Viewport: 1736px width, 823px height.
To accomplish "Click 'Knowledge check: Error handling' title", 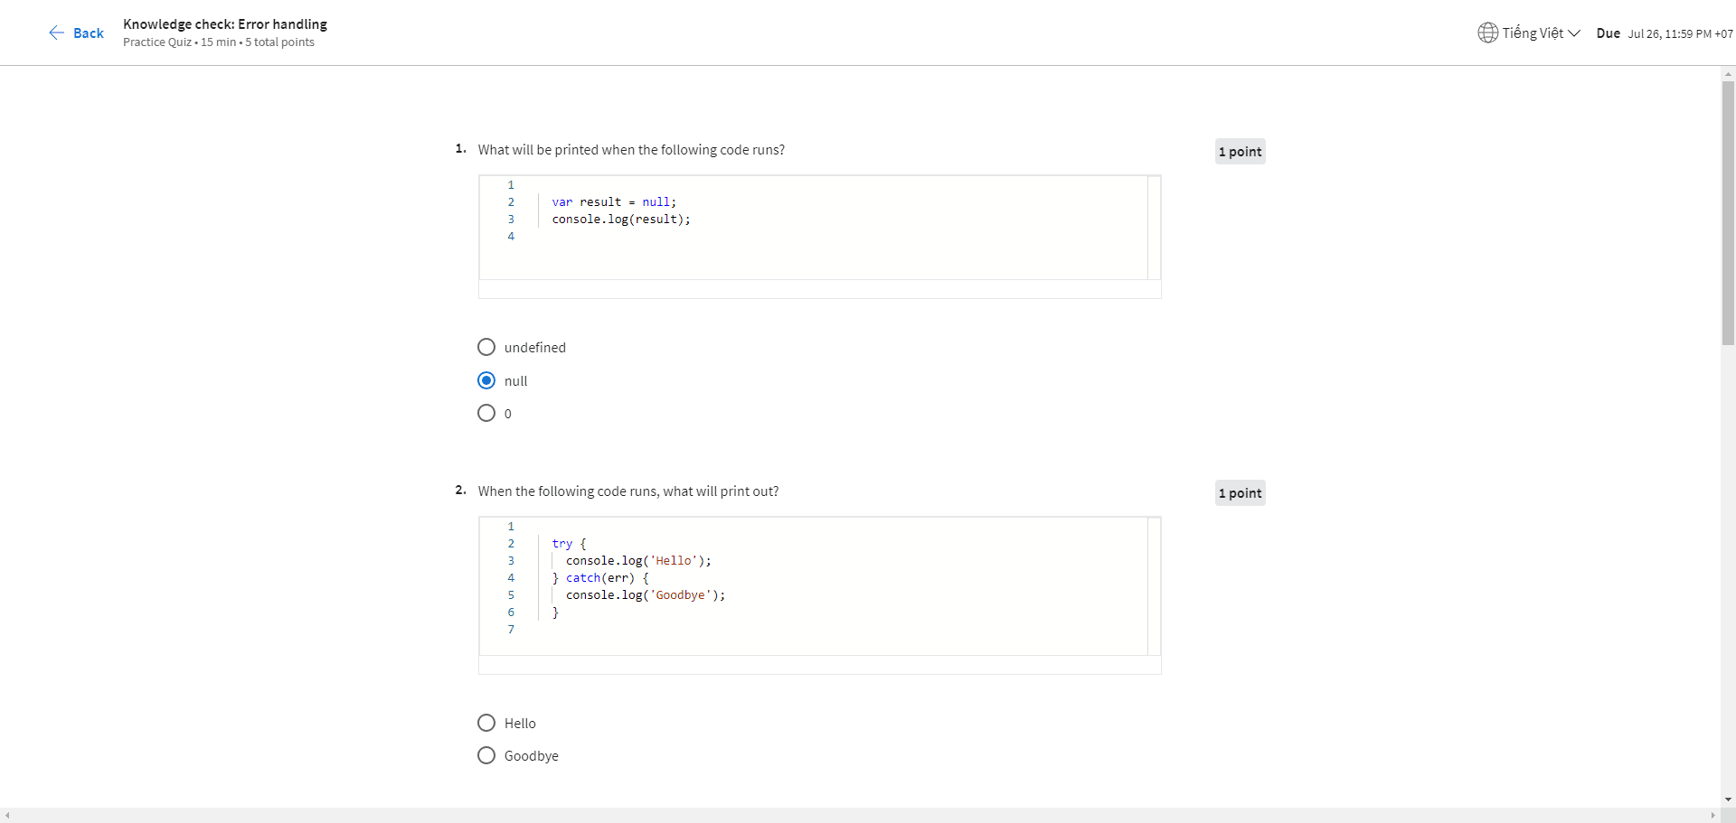I will 225,24.
